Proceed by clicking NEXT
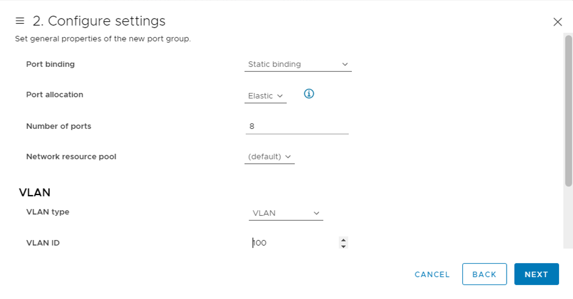The image size is (573, 299). pos(536,274)
